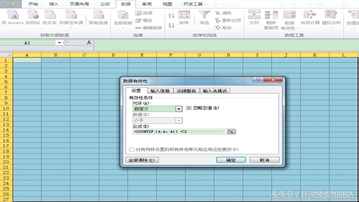This screenshot has height=202, width=359.
Task: Click the Consolidate (合并计算) icon
Action: 310,17
